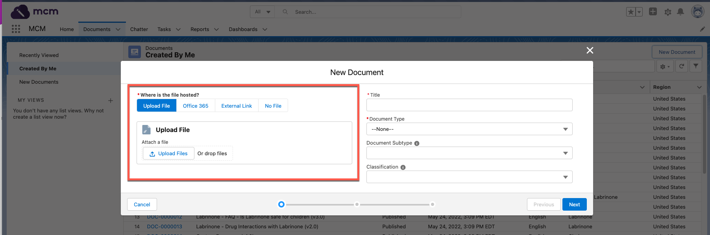Open the user profile avatar
This screenshot has height=235, width=710.
pos(698,12)
